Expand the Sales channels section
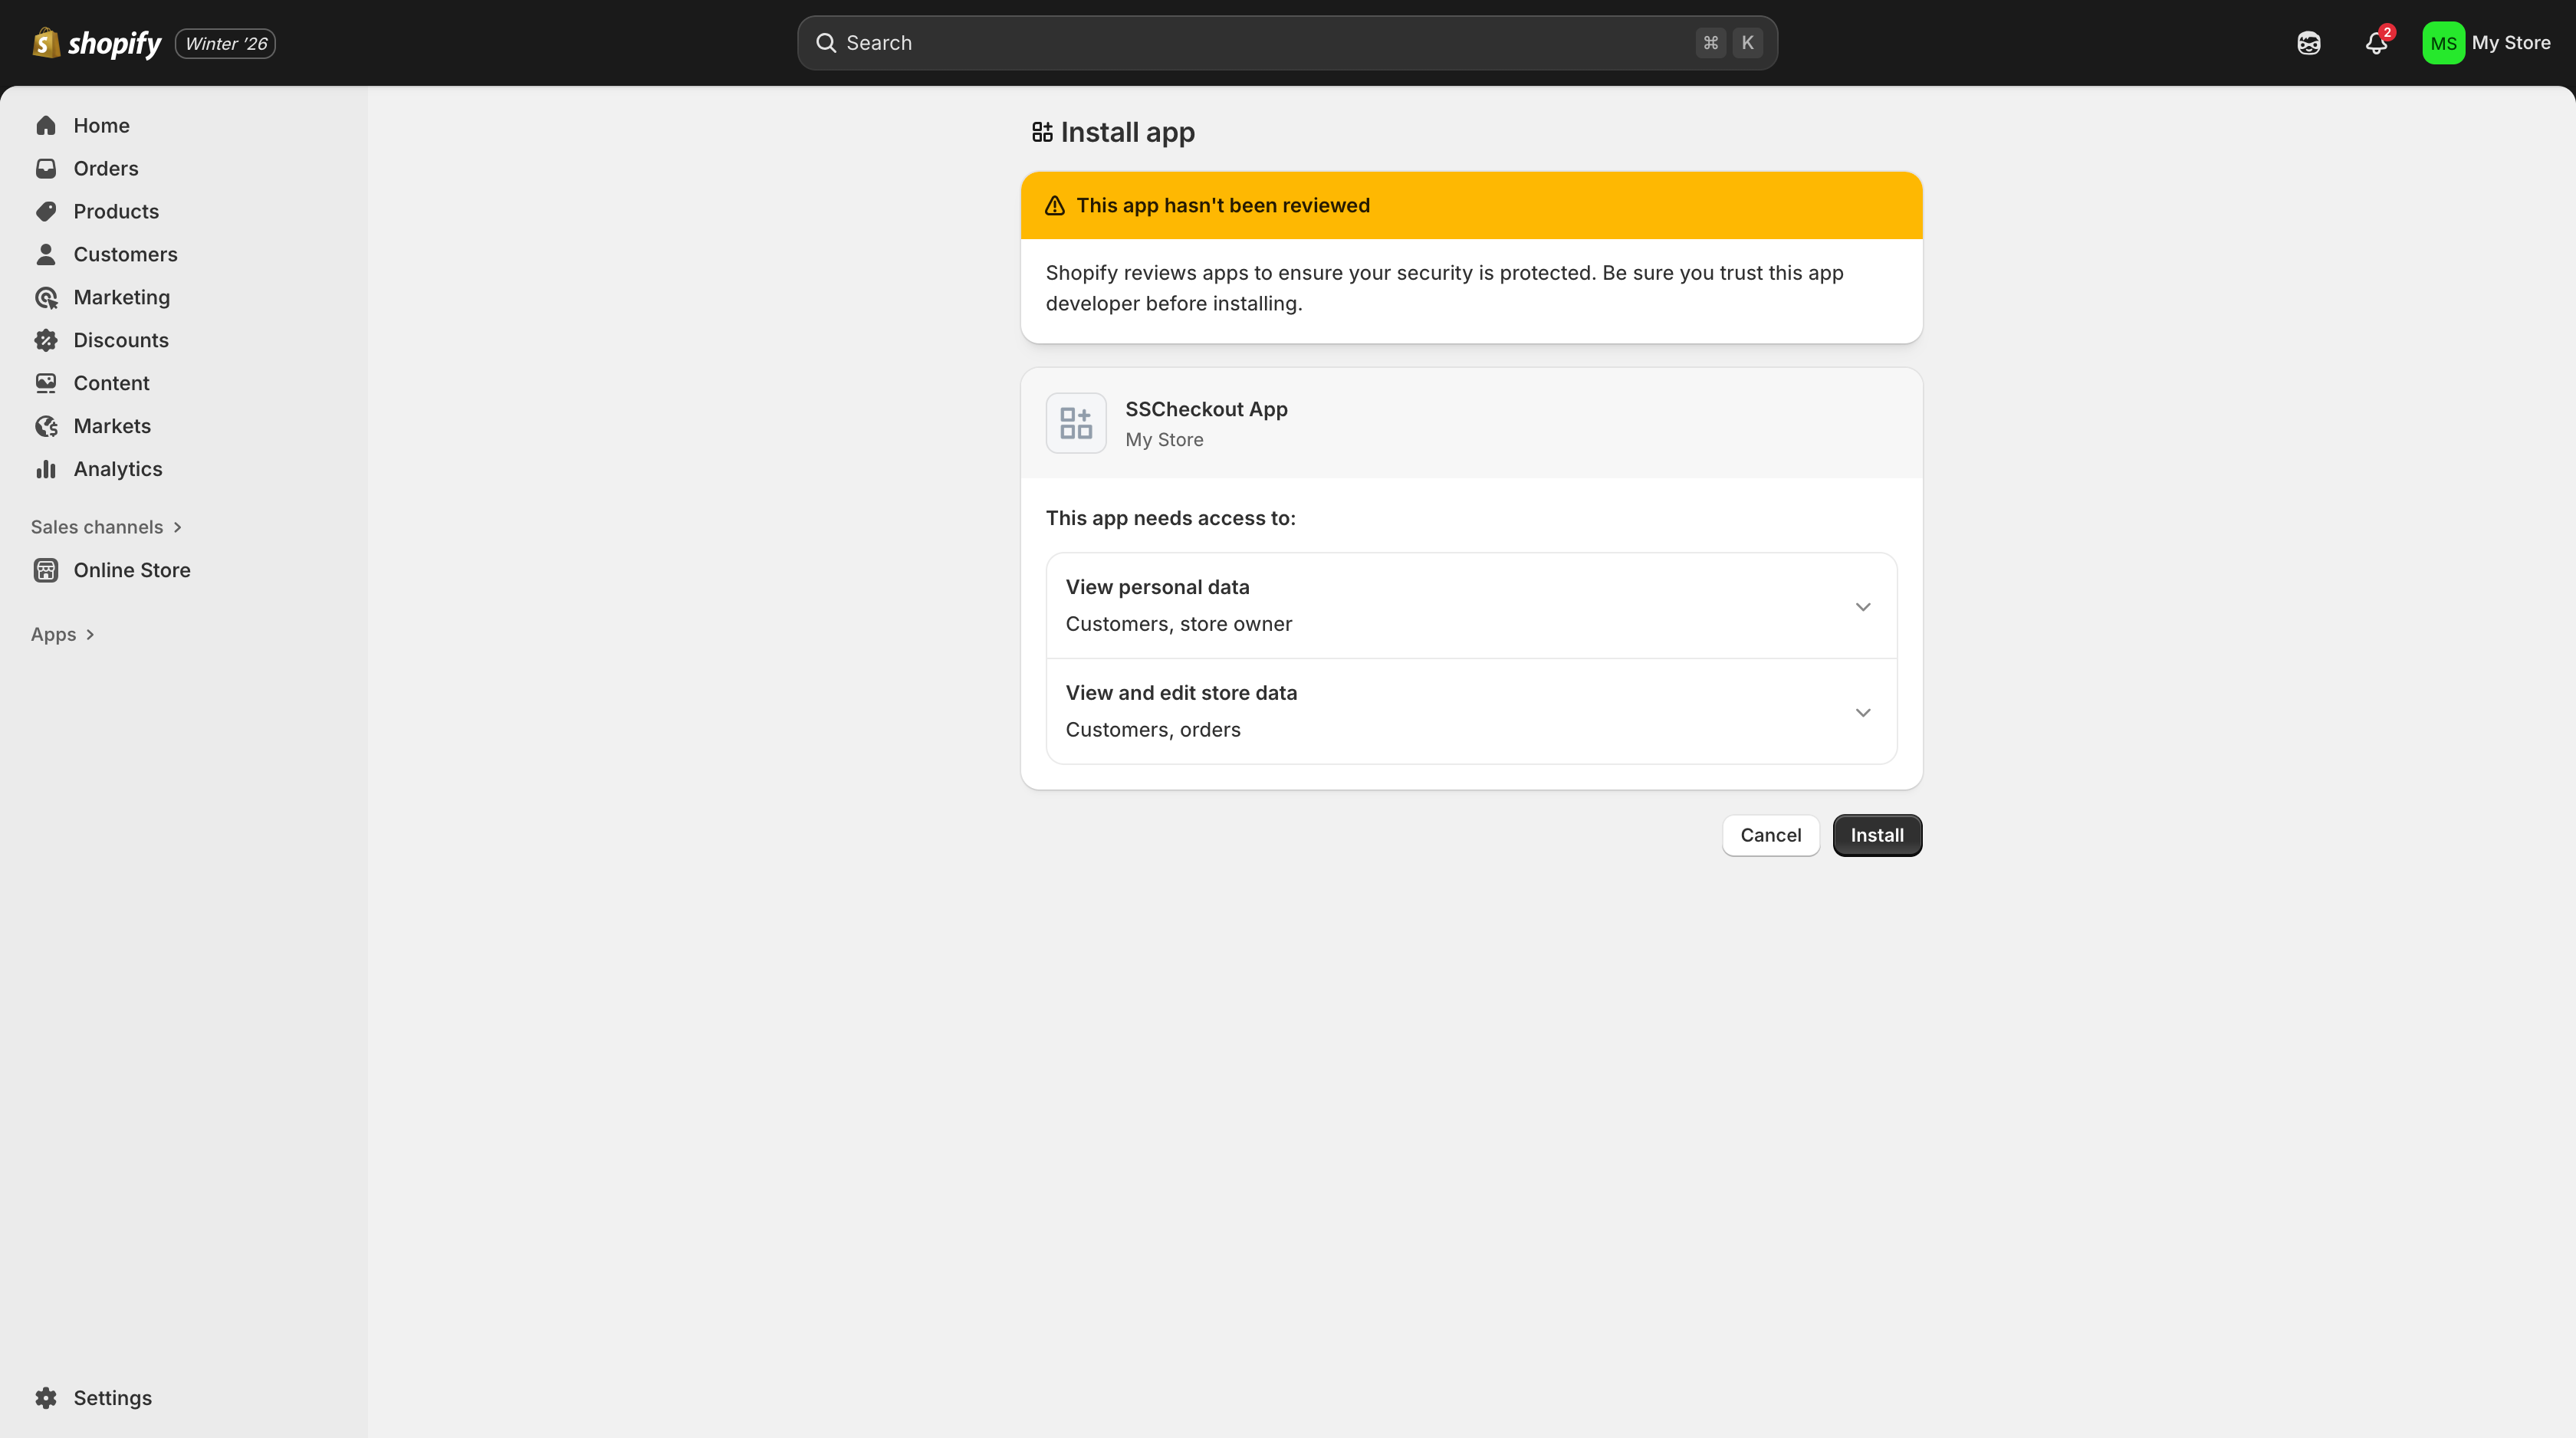 pyautogui.click(x=107, y=527)
